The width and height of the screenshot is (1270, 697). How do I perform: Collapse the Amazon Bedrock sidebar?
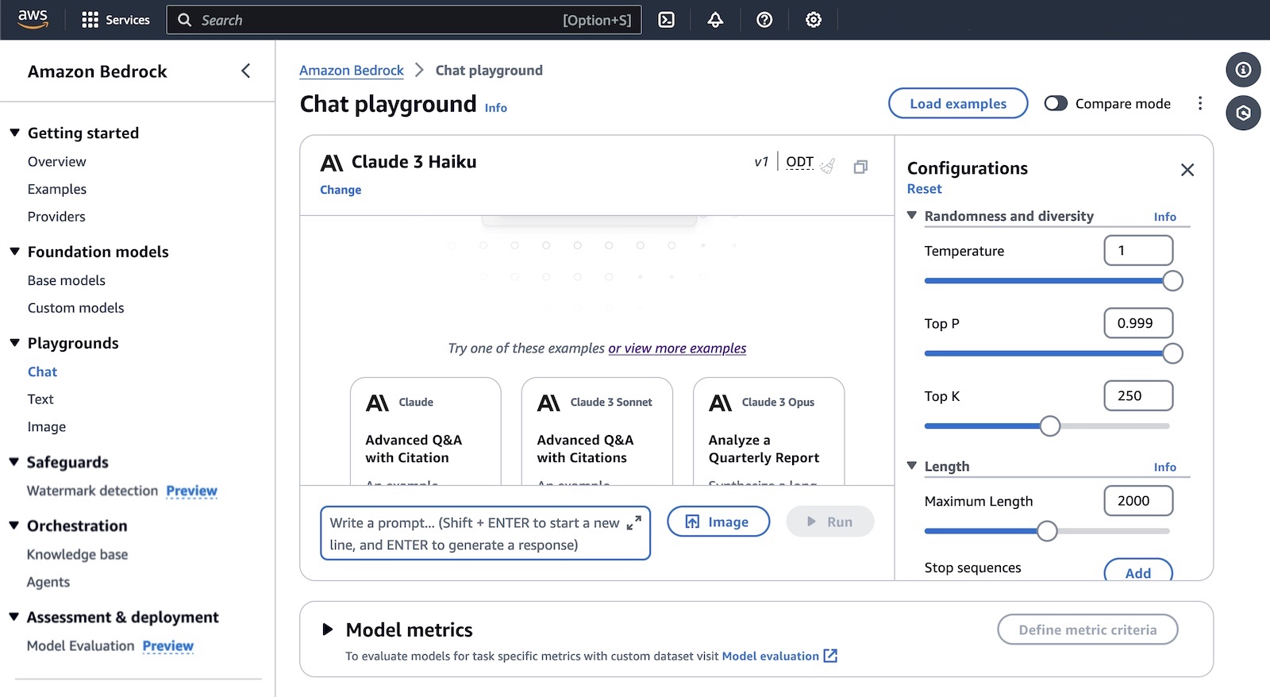click(246, 71)
